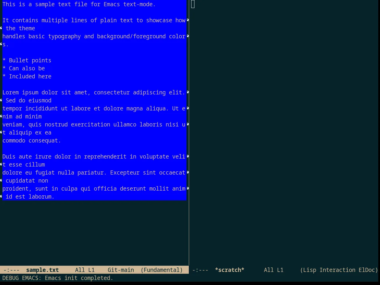Click the left-fringe continuation arrow beside 'Sed do eiusmod'
Viewport: 380px width, 285px height.
click(1, 100)
